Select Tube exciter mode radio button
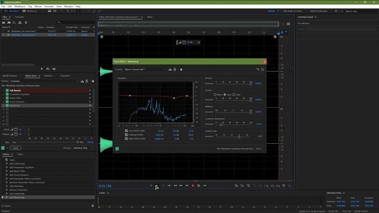The height and width of the screenshot is (213, 379). pyautogui.click(x=234, y=95)
